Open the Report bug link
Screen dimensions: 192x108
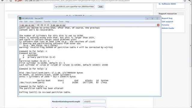pyautogui.click(x=167, y=18)
